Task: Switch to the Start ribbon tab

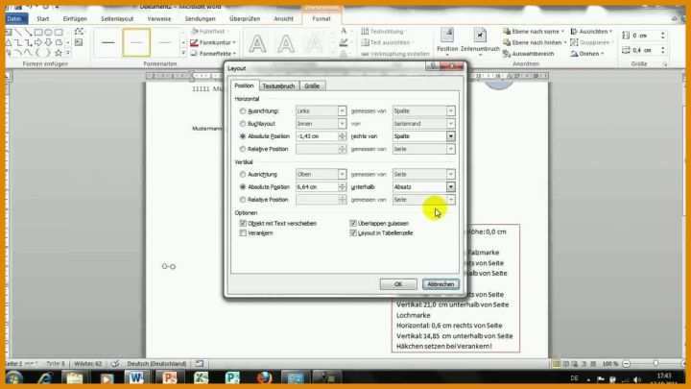Action: 43,19
